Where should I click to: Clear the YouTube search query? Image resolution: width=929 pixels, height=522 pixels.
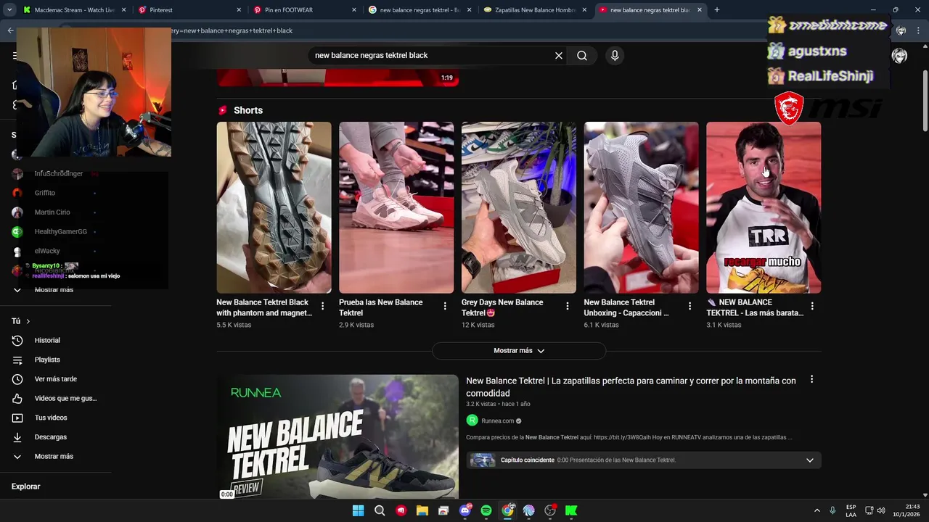coord(559,56)
